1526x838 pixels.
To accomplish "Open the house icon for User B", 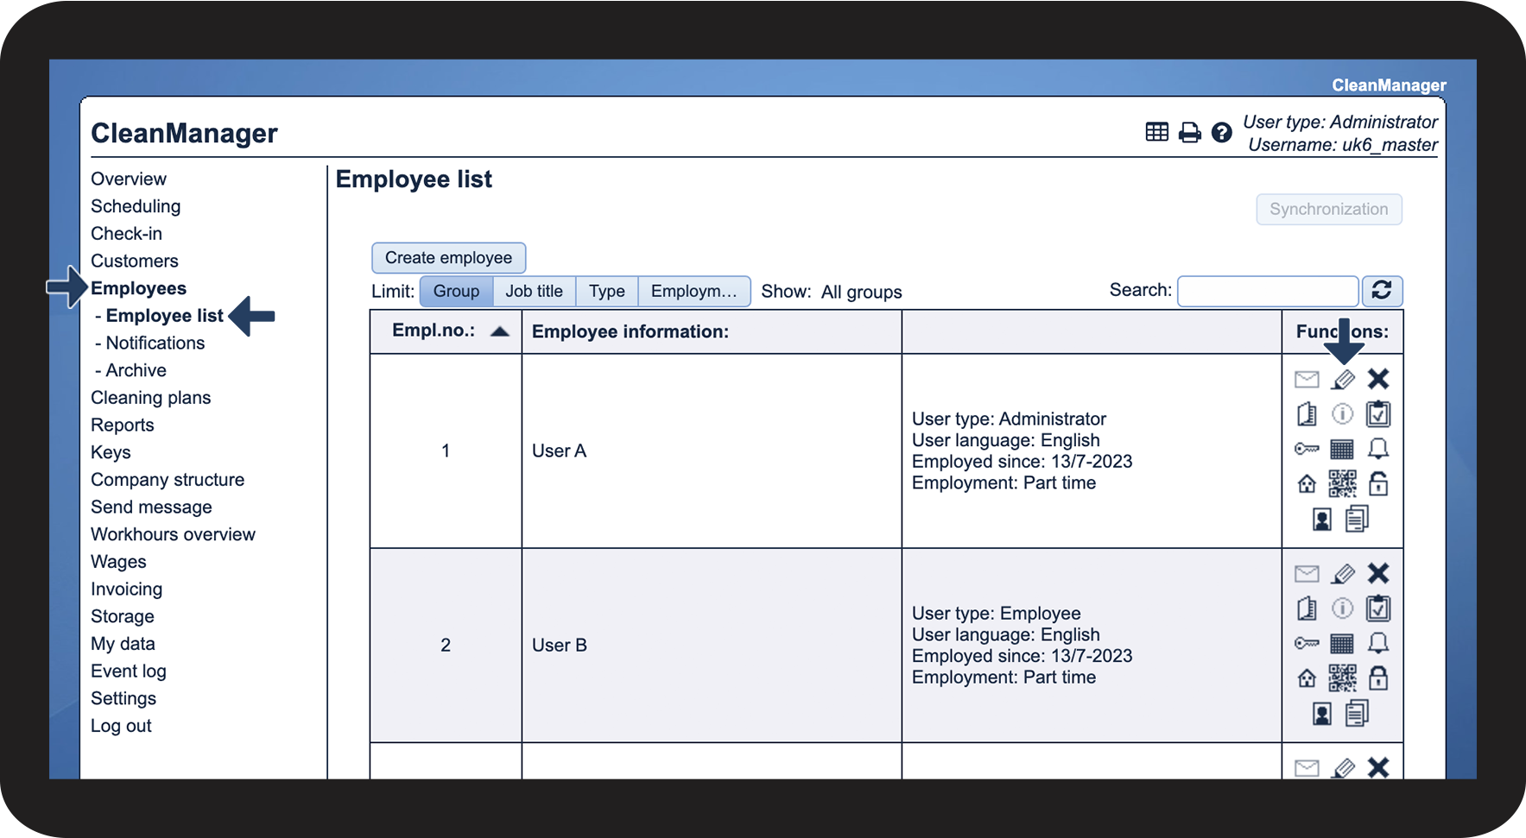I will tap(1307, 678).
